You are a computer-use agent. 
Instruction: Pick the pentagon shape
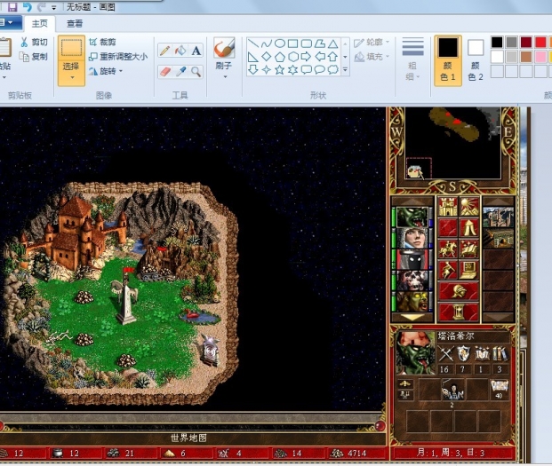coord(280,57)
